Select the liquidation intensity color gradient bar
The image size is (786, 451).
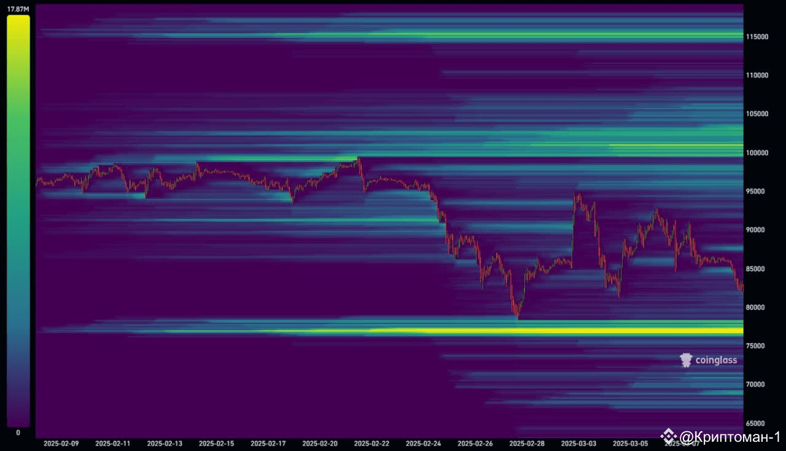pos(17,221)
